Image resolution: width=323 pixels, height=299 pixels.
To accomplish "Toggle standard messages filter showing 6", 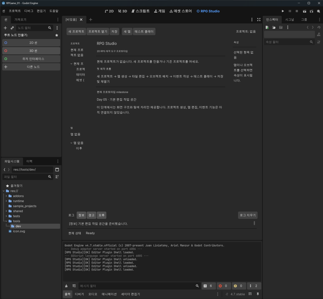I will tap(208, 286).
